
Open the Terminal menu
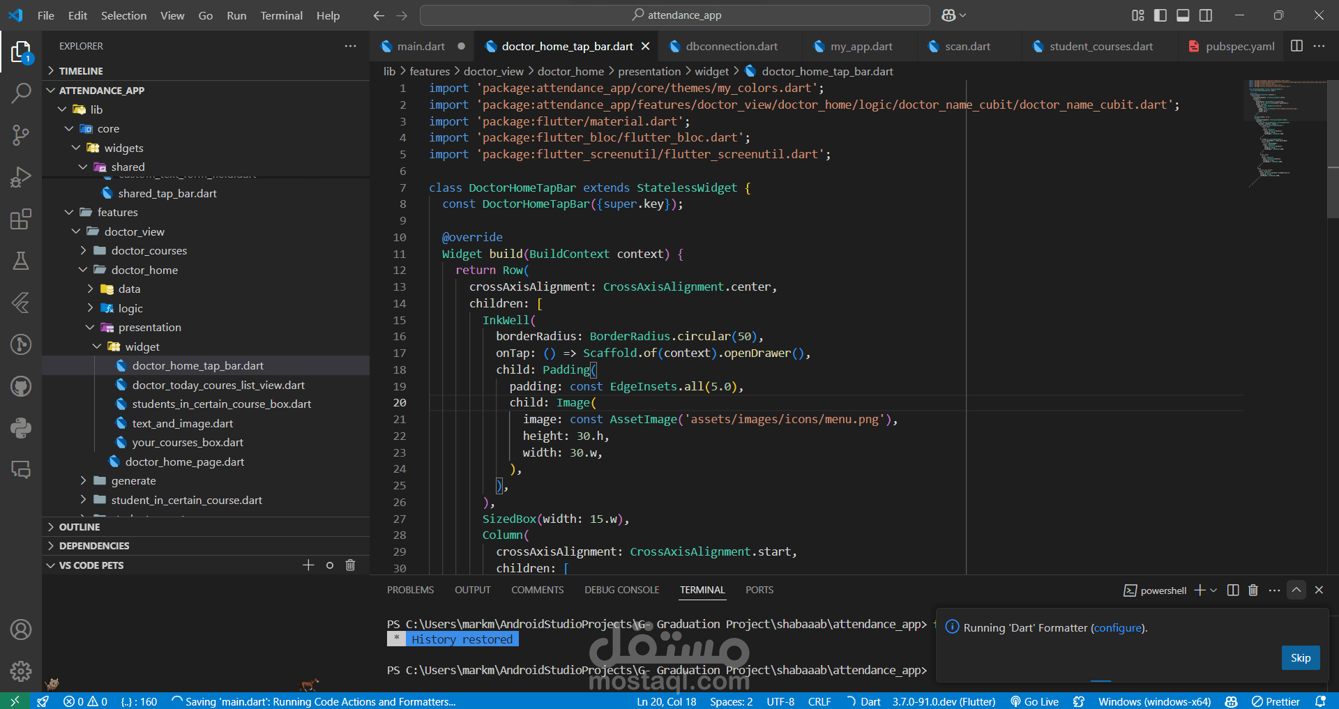pyautogui.click(x=281, y=15)
